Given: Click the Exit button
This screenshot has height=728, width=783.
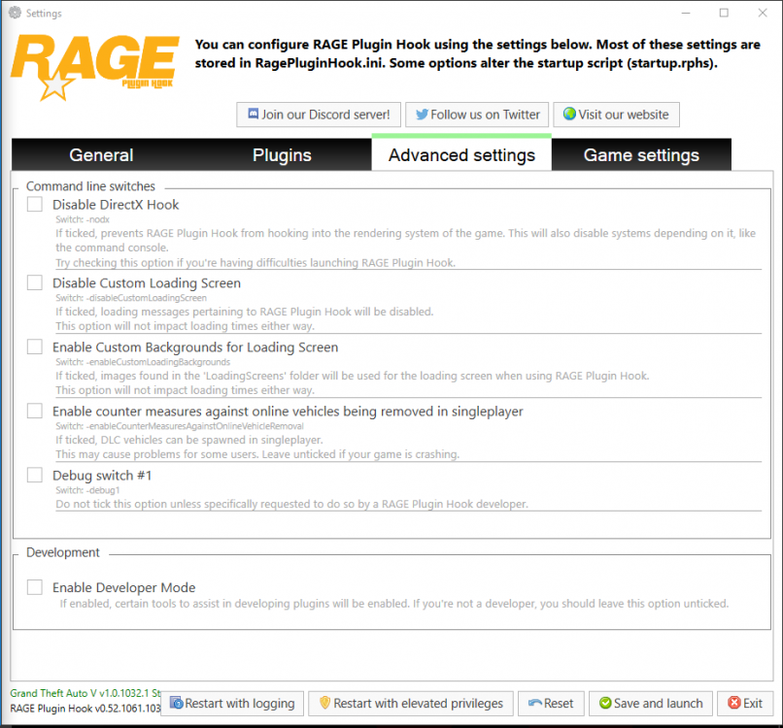Looking at the screenshot, I should pyautogui.click(x=745, y=704).
